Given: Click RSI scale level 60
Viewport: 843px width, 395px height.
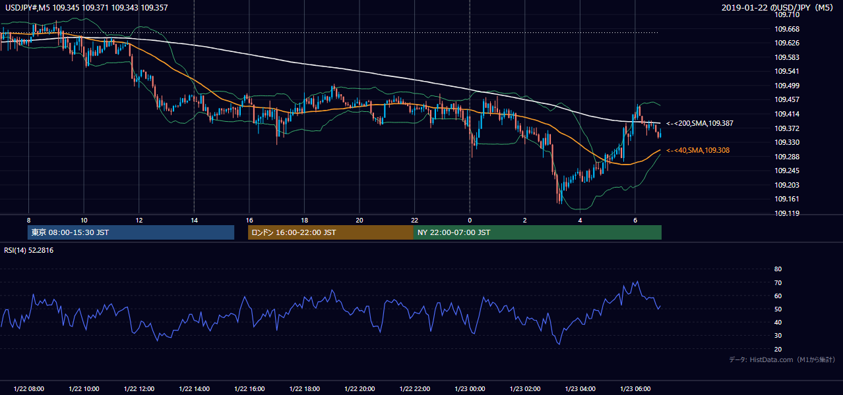Looking at the screenshot, I should 778,296.
